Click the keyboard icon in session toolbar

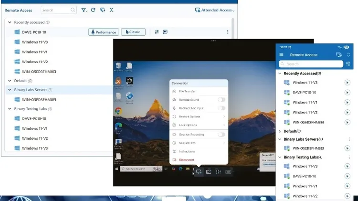(228, 172)
